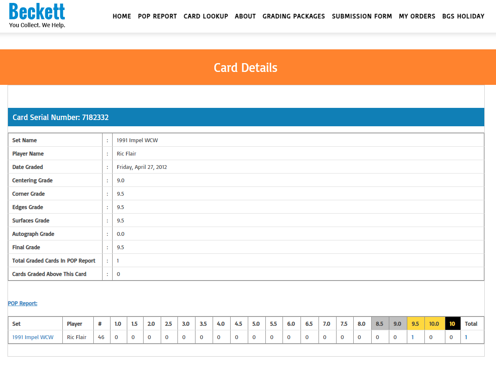Click the Player Name label
This screenshot has height=365, width=496.
(x=28, y=153)
